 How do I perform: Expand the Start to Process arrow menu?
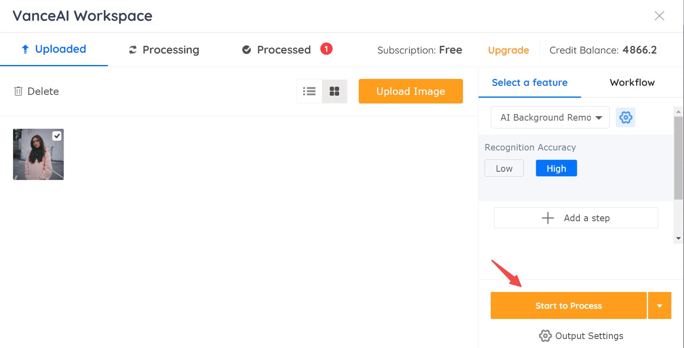[x=659, y=305]
